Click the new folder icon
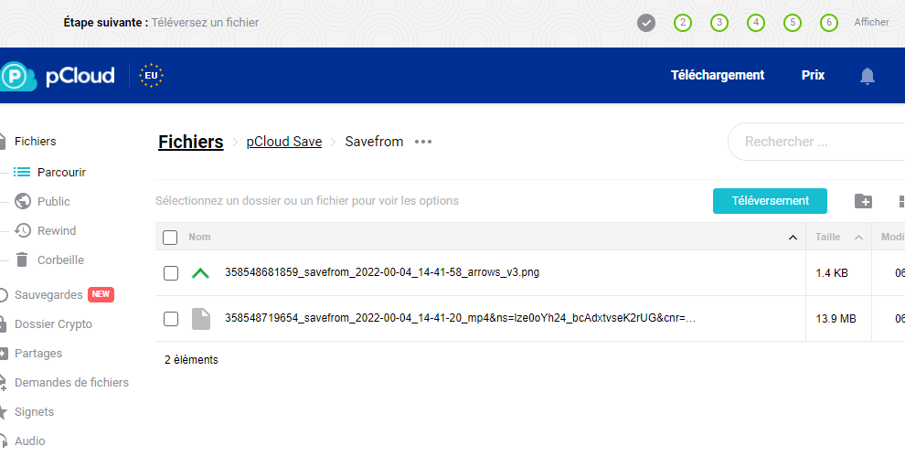The height and width of the screenshot is (456, 905). (x=863, y=201)
